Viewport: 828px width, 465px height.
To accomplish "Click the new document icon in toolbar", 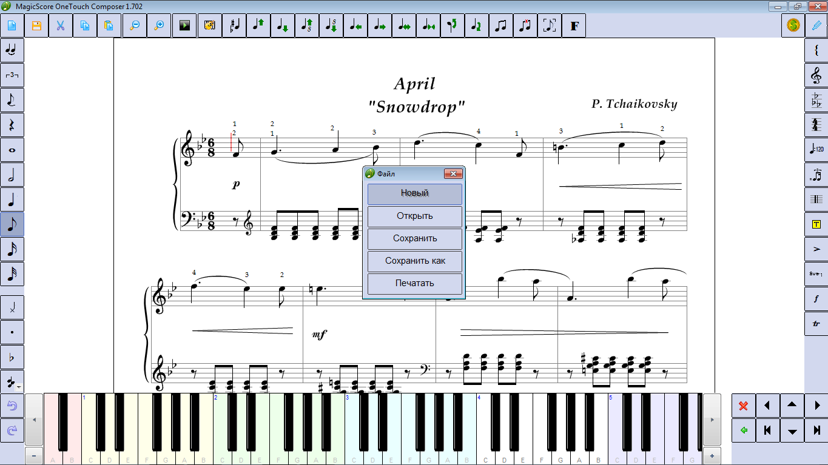I will click(12, 26).
